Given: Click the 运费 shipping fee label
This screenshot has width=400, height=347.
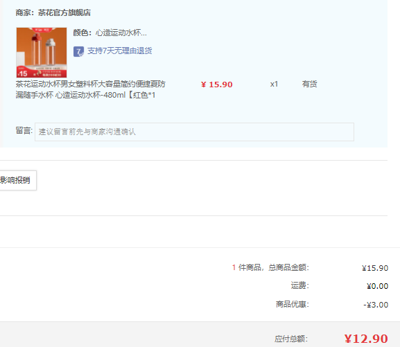Looking at the screenshot, I should [299, 285].
